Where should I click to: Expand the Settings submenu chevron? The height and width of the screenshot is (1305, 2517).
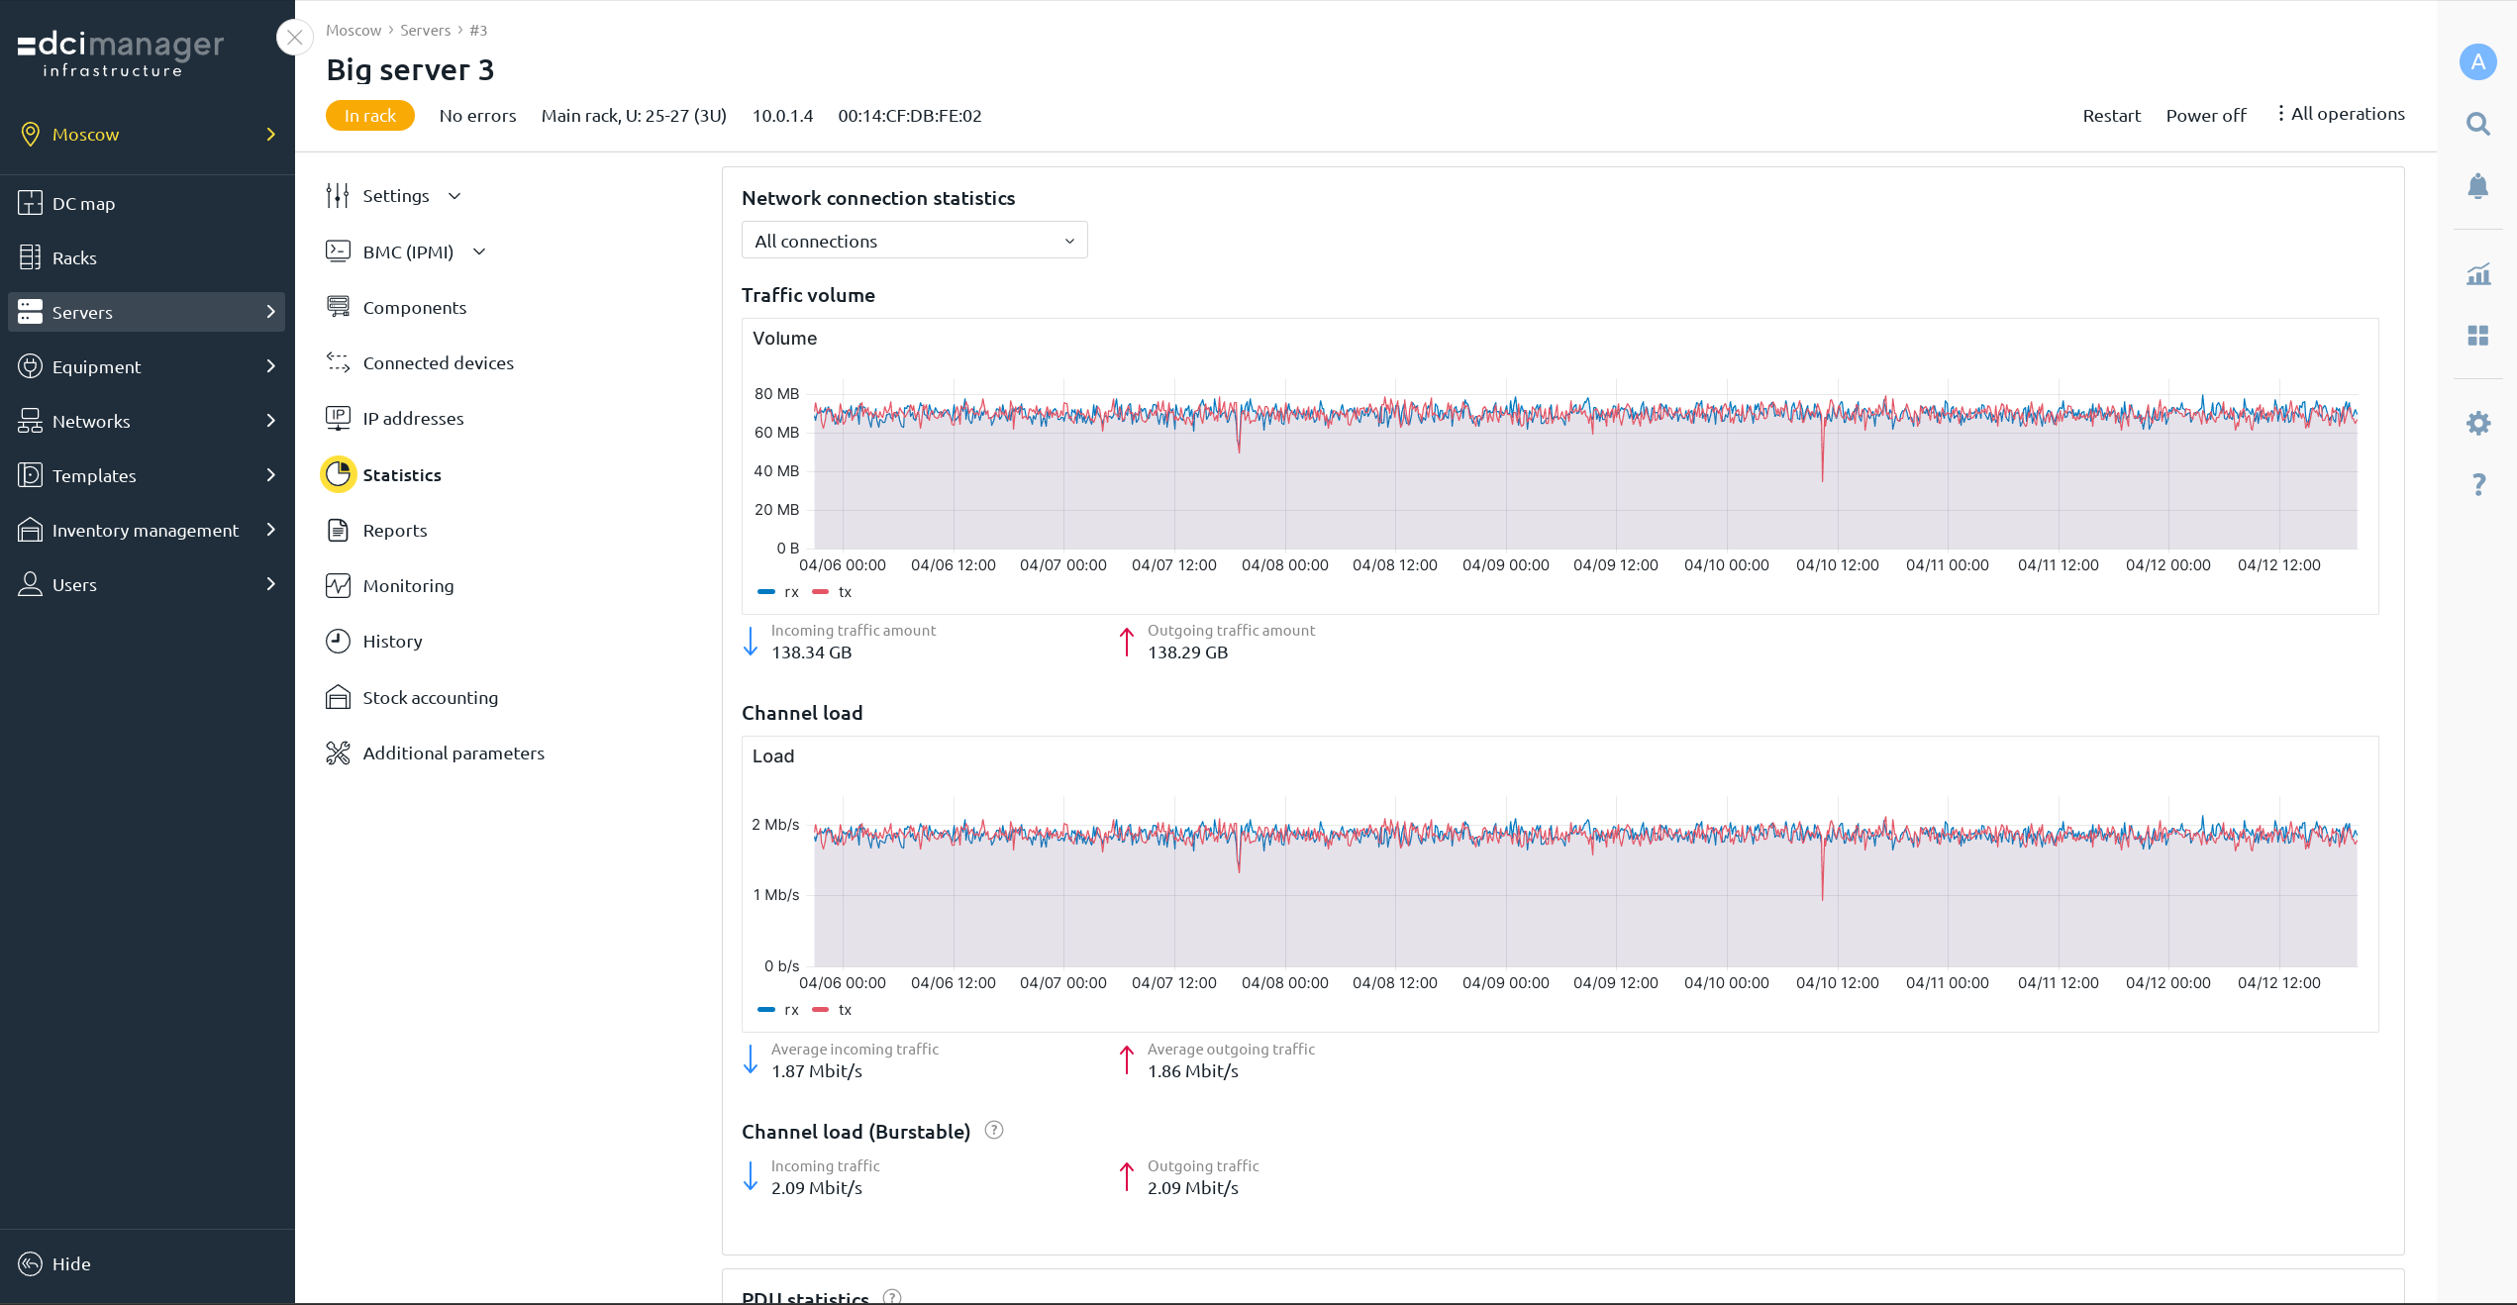click(454, 196)
